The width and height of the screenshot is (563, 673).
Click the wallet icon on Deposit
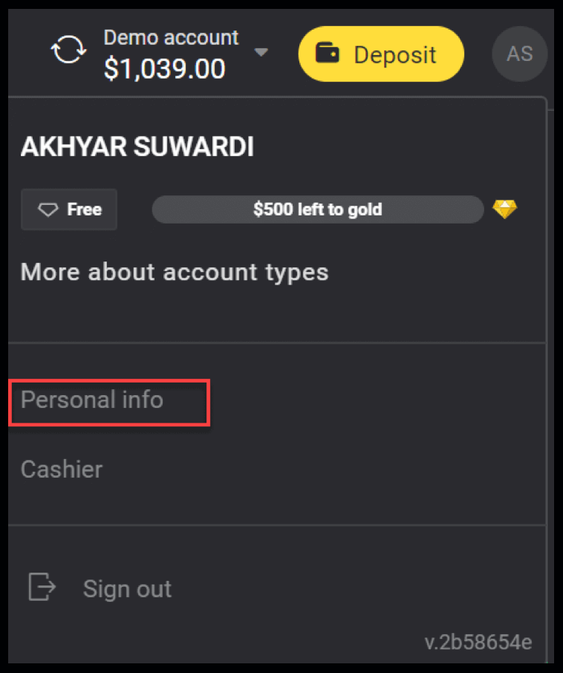328,53
